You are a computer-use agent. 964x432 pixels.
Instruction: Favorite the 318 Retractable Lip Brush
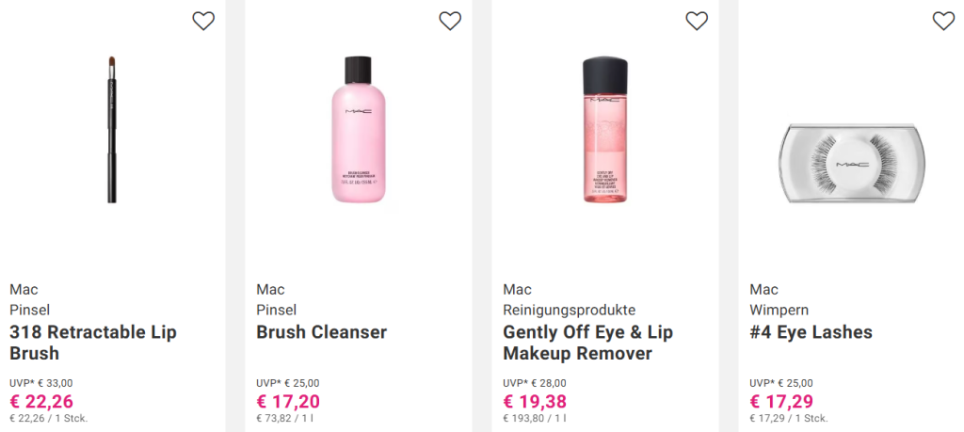tap(203, 21)
